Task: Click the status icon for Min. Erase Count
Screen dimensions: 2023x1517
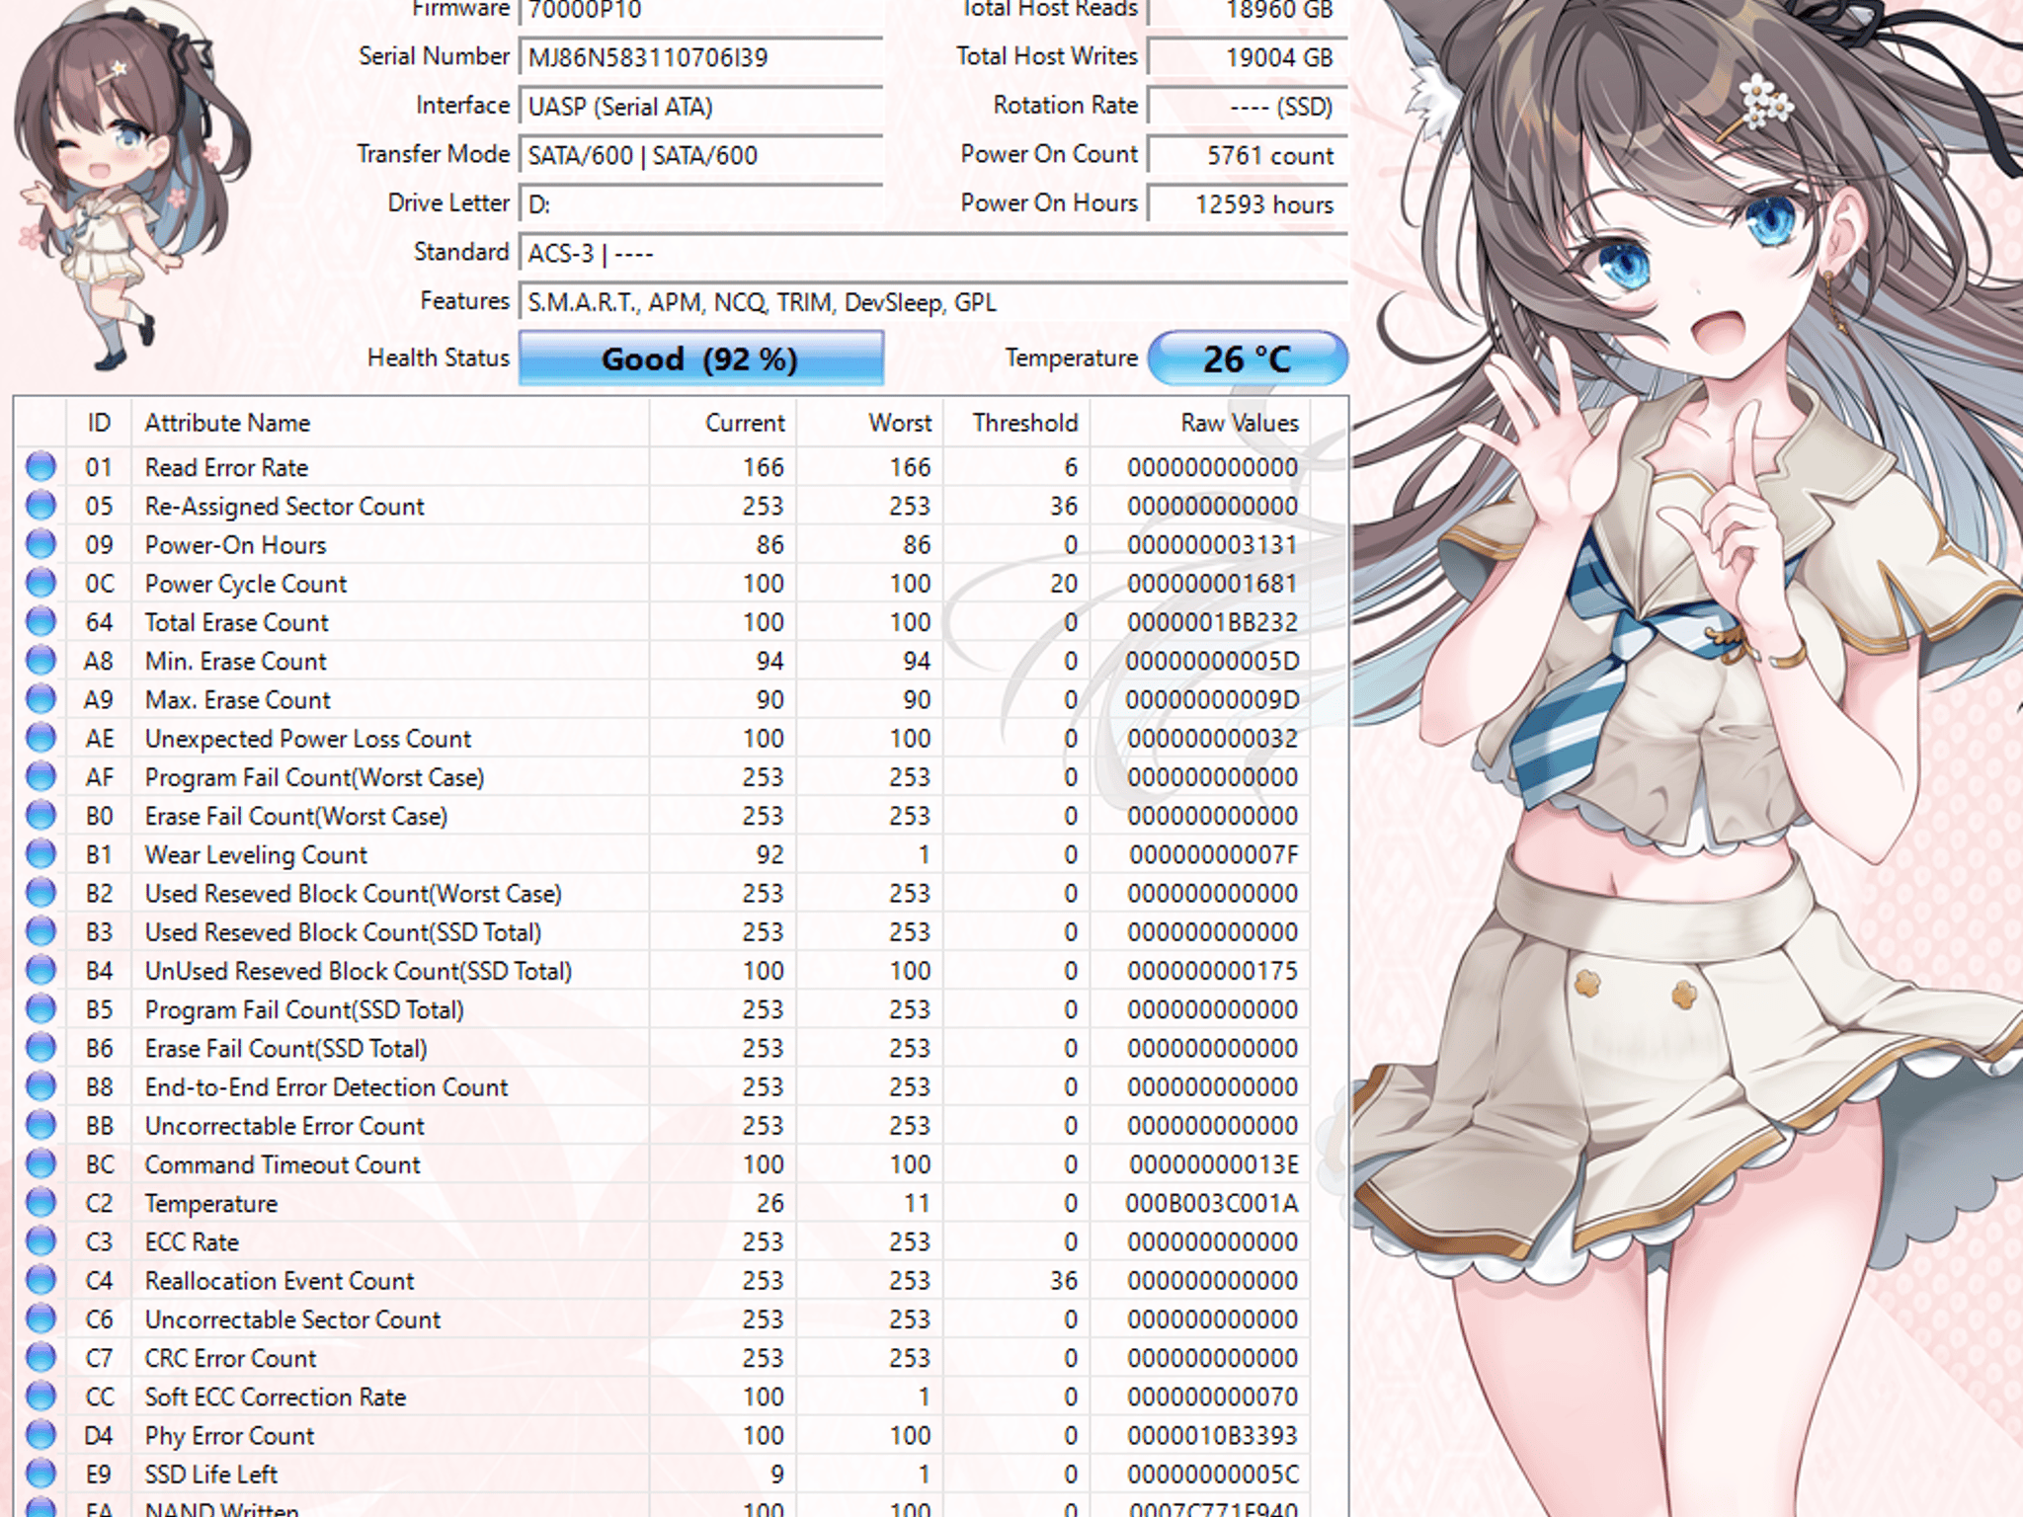Action: 40,660
